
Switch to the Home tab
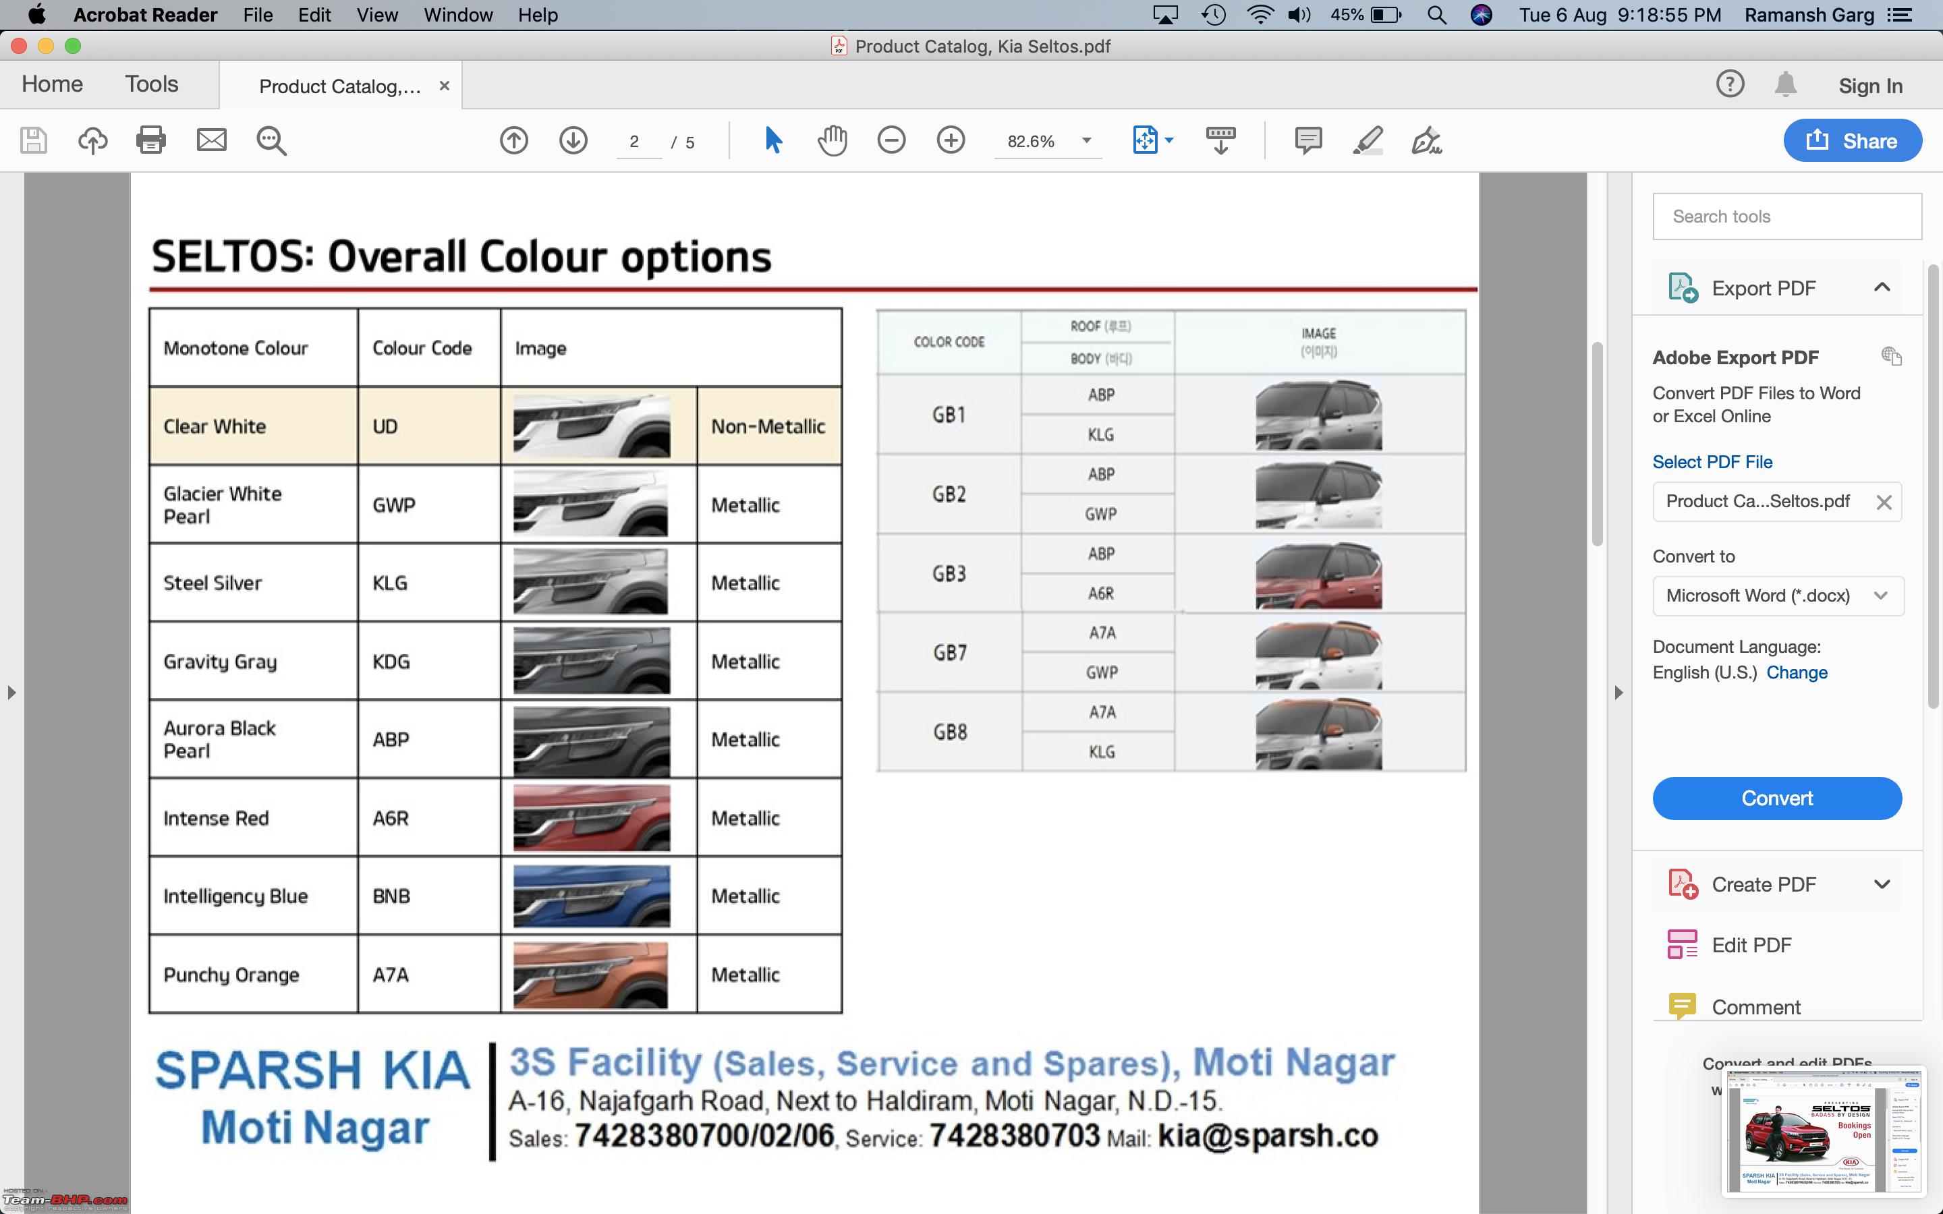(x=52, y=84)
